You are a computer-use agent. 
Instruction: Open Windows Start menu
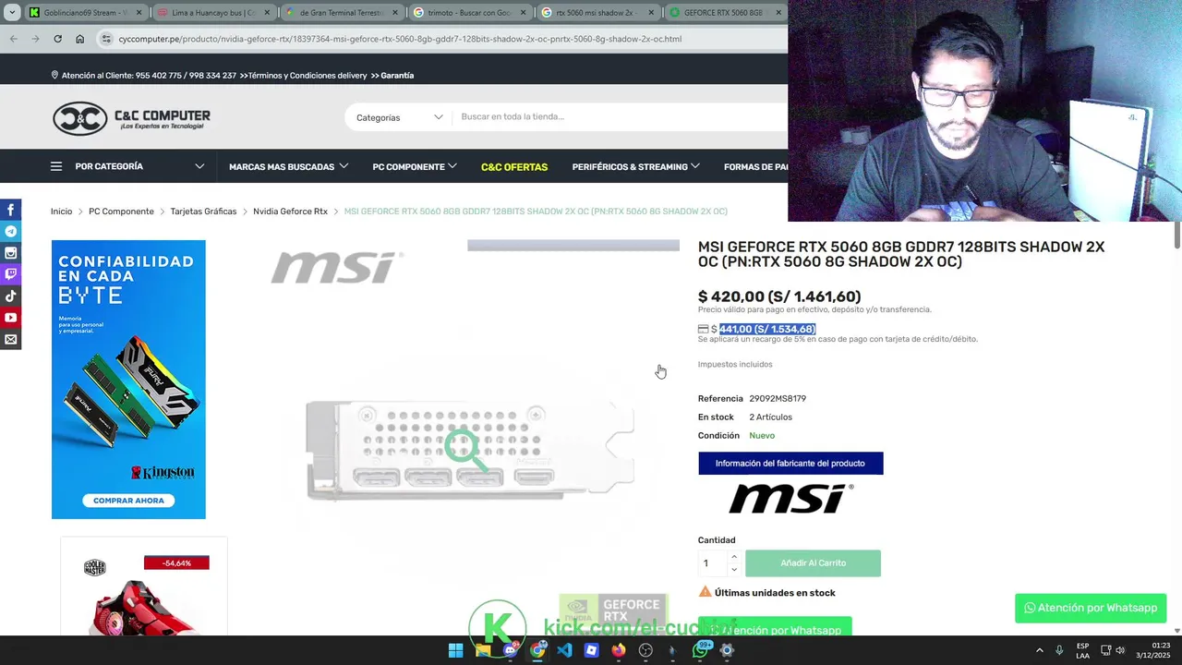[455, 650]
